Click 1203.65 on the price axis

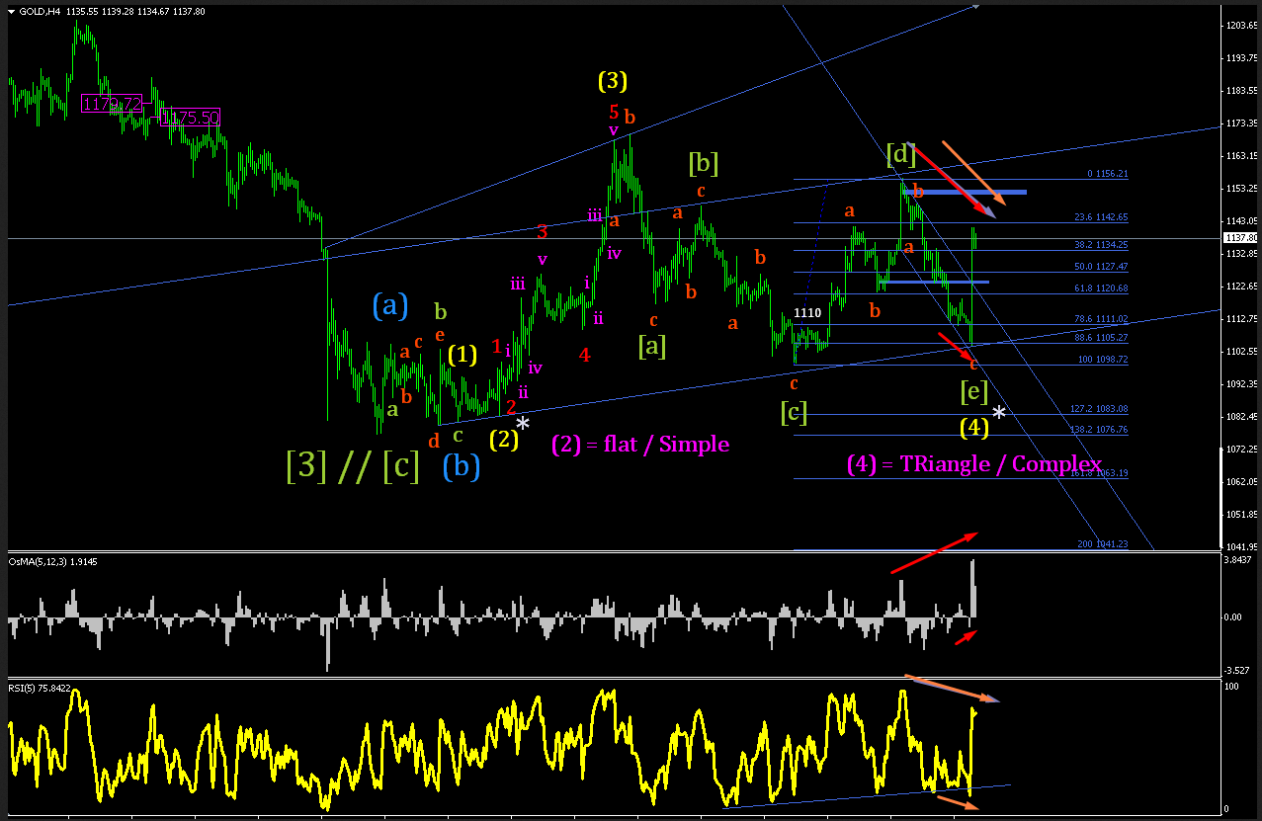pyautogui.click(x=1241, y=26)
